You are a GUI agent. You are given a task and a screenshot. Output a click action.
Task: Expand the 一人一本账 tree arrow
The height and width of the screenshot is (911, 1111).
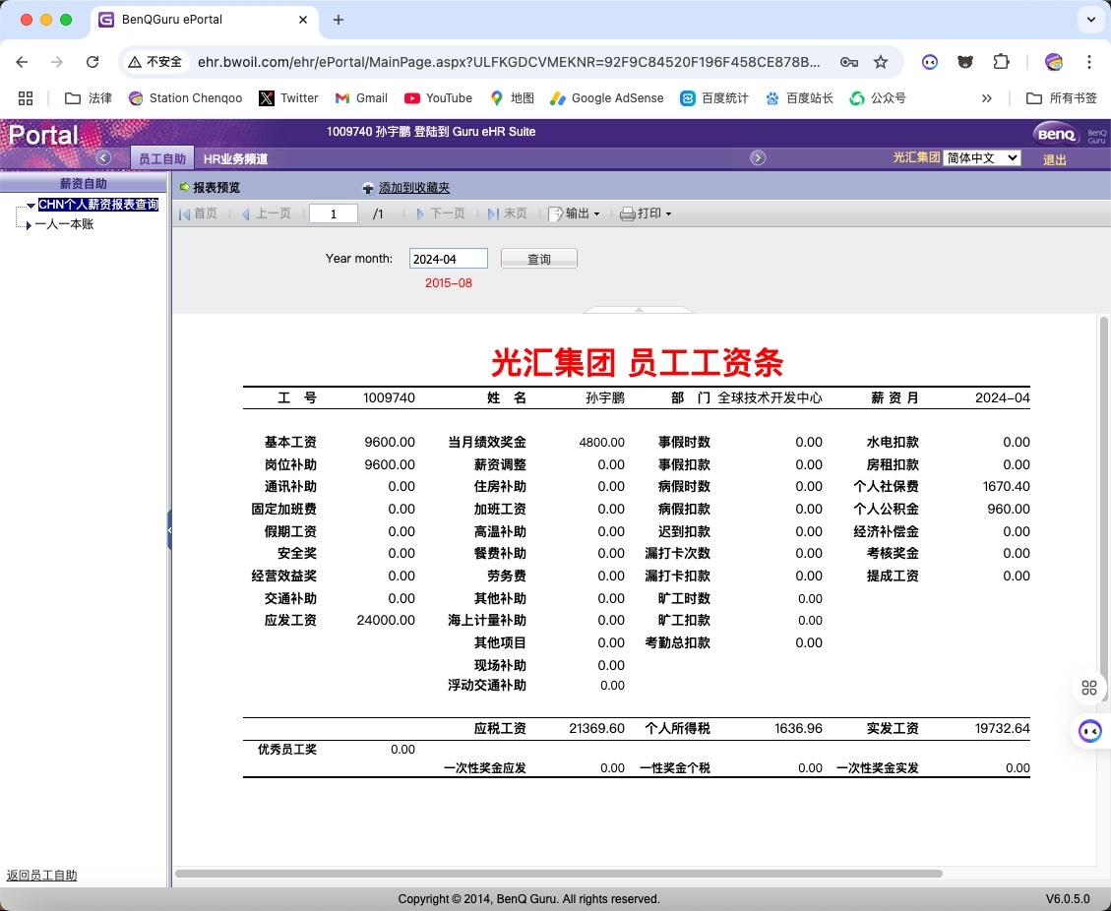pos(29,225)
